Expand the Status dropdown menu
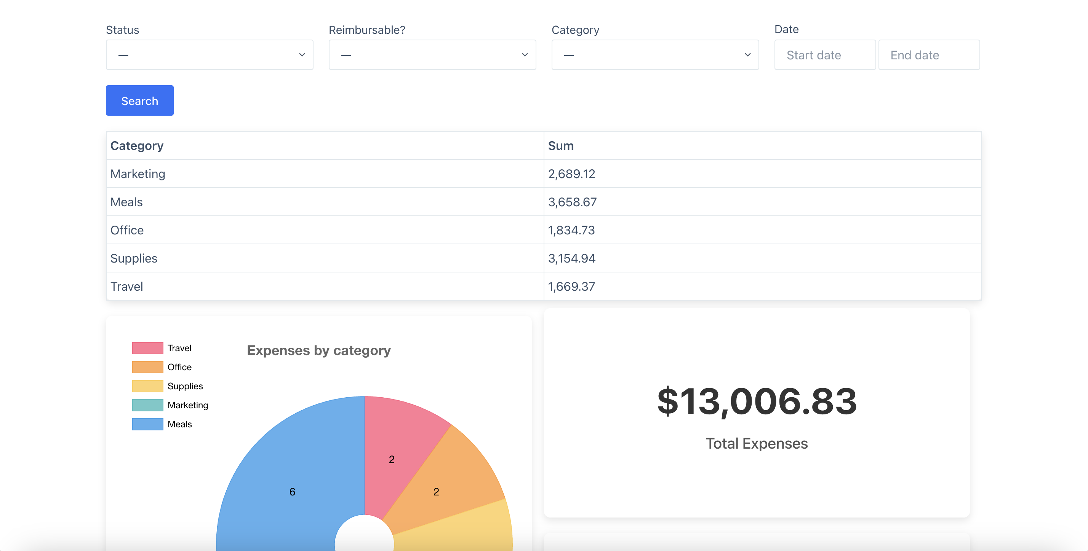 pyautogui.click(x=210, y=54)
